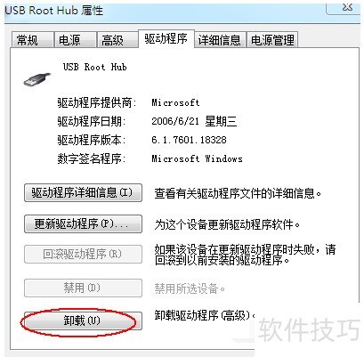
Task: Click the greyed 回滚驱动程序(R) button
Action: [x=83, y=254]
